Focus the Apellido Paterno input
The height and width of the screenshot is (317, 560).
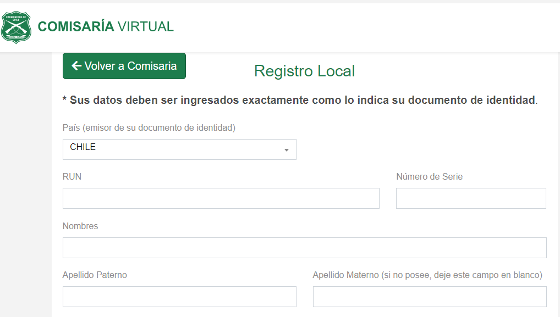pos(179,297)
